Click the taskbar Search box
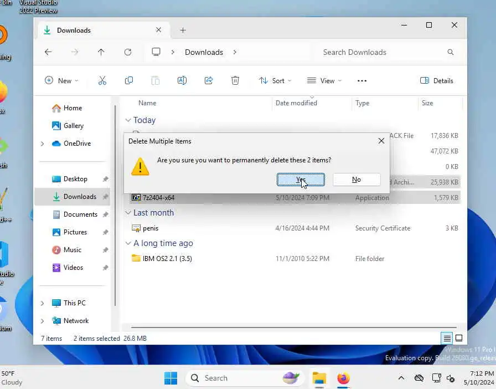Image resolution: width=496 pixels, height=389 pixels. [245, 378]
